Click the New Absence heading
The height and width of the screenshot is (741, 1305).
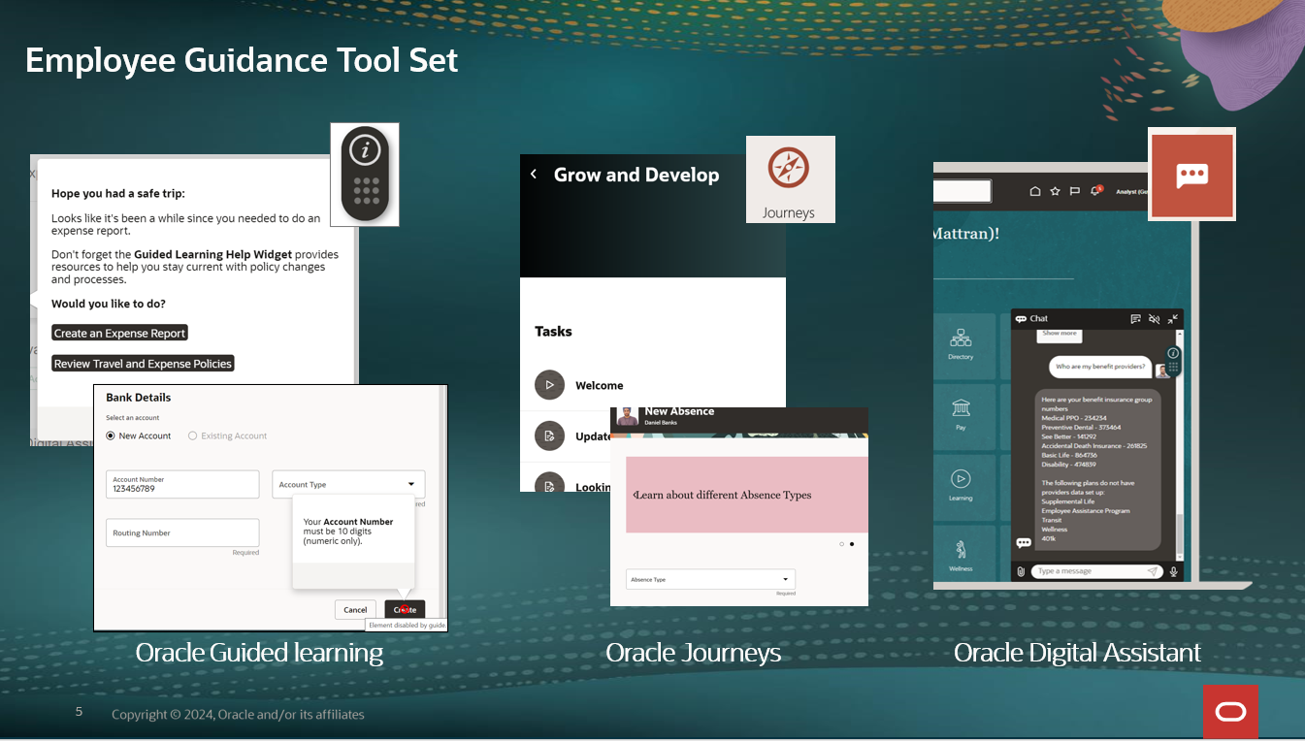click(679, 411)
